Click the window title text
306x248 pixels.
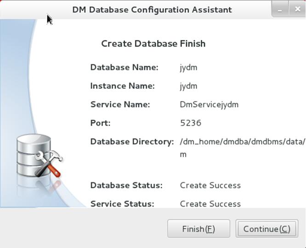[x=152, y=10]
